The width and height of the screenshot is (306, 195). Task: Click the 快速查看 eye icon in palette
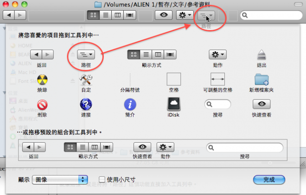coord(261,104)
